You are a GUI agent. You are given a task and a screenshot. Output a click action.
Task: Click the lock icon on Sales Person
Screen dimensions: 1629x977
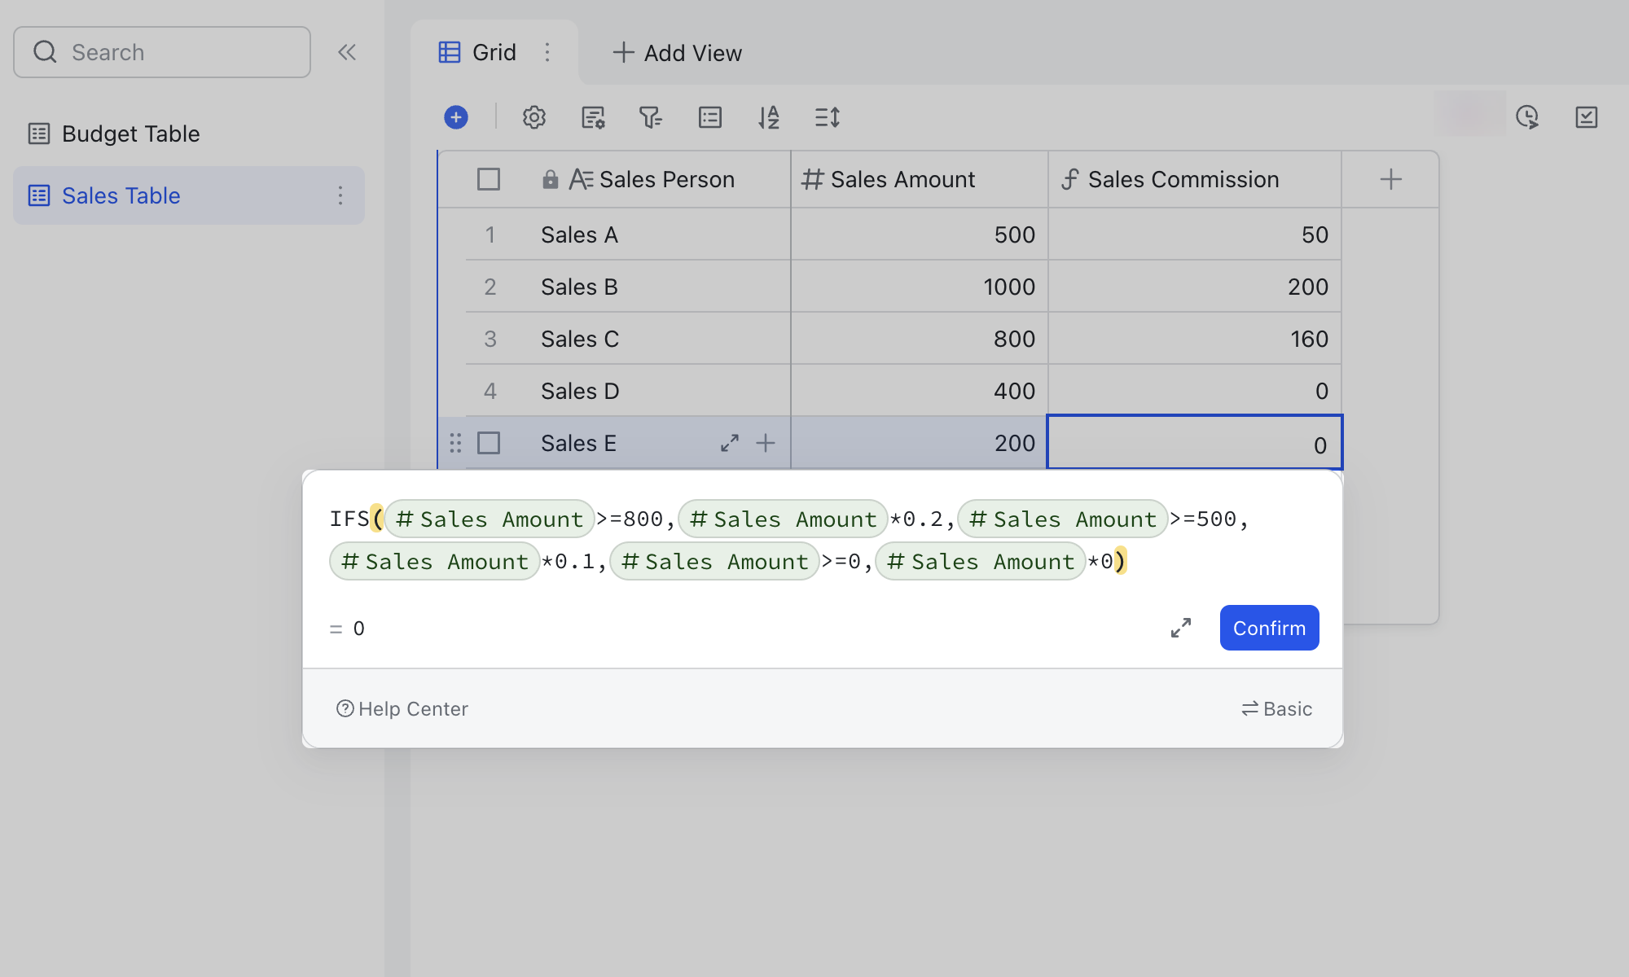(x=551, y=179)
